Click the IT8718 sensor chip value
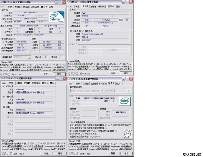The width and height of the screenshot is (203, 157). 106,26
